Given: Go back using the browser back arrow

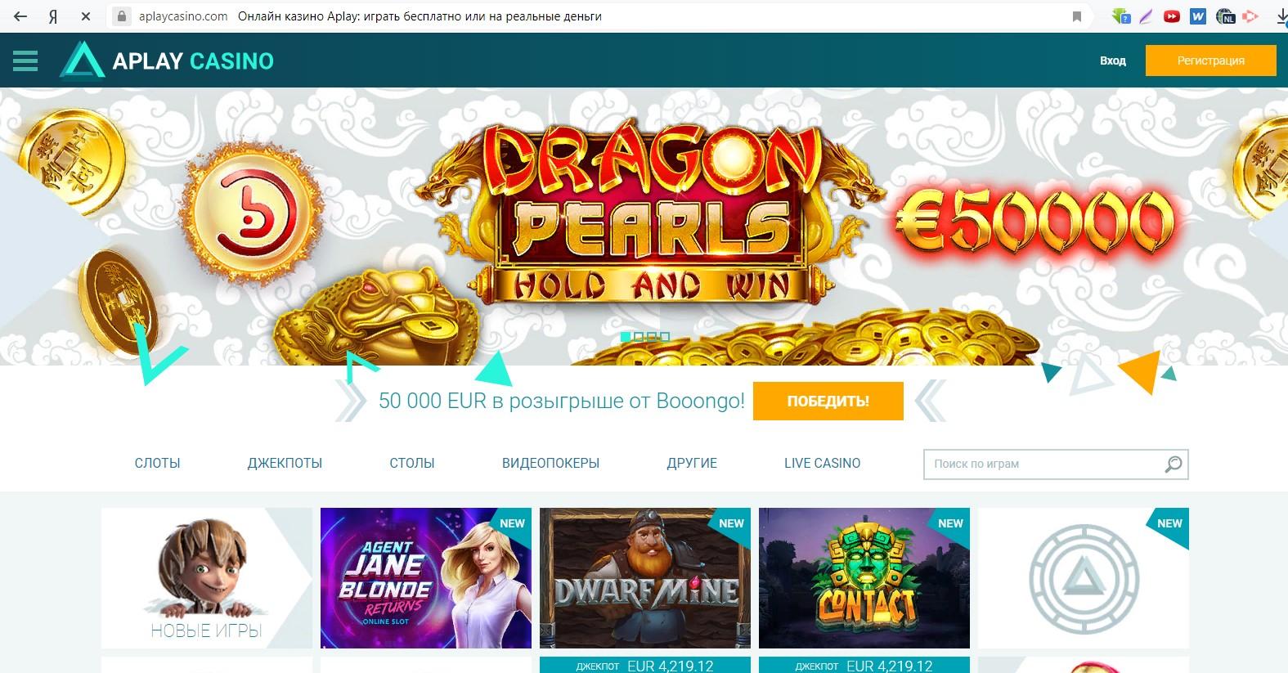Looking at the screenshot, I should [x=20, y=16].
